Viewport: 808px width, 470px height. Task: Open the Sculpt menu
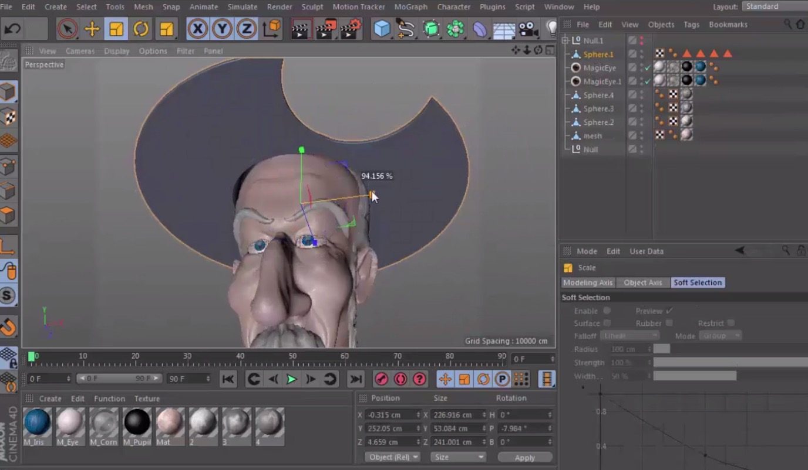(x=312, y=6)
